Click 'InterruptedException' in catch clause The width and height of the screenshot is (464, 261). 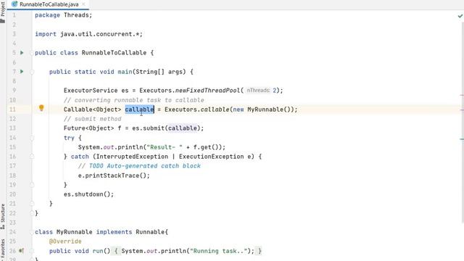point(132,157)
